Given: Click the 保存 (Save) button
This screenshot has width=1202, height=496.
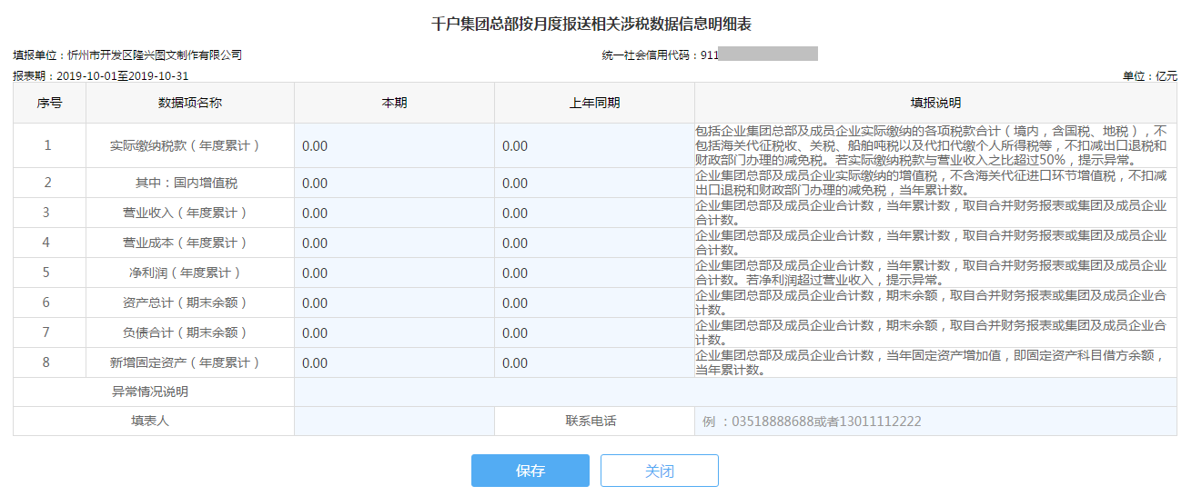Looking at the screenshot, I should coord(530,471).
